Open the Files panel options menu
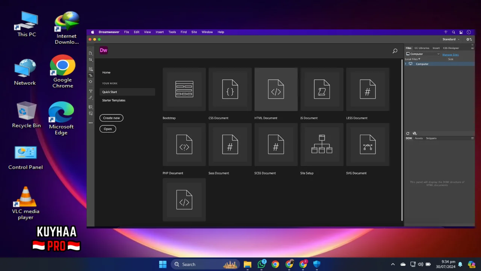 [x=472, y=48]
